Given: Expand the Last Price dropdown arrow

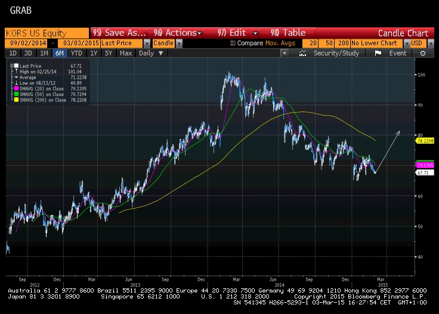Looking at the screenshot, I should tap(147, 43).
